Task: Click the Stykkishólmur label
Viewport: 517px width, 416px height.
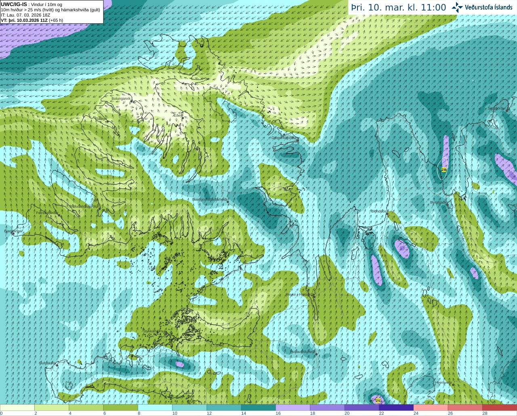Action: point(154,331)
